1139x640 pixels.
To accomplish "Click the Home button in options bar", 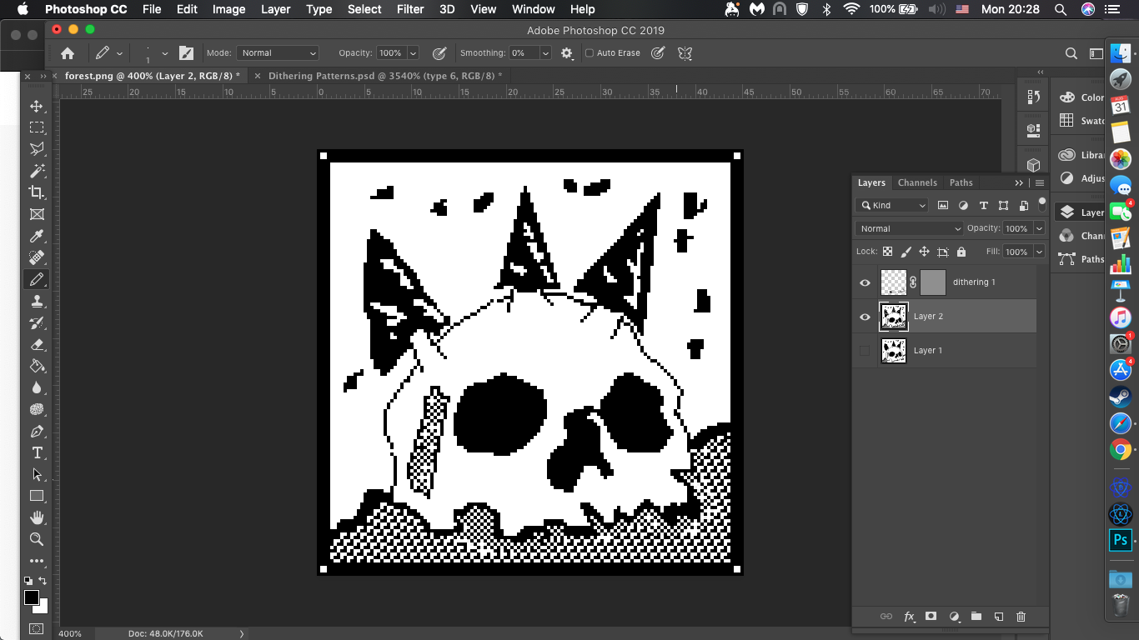I will pos(68,53).
